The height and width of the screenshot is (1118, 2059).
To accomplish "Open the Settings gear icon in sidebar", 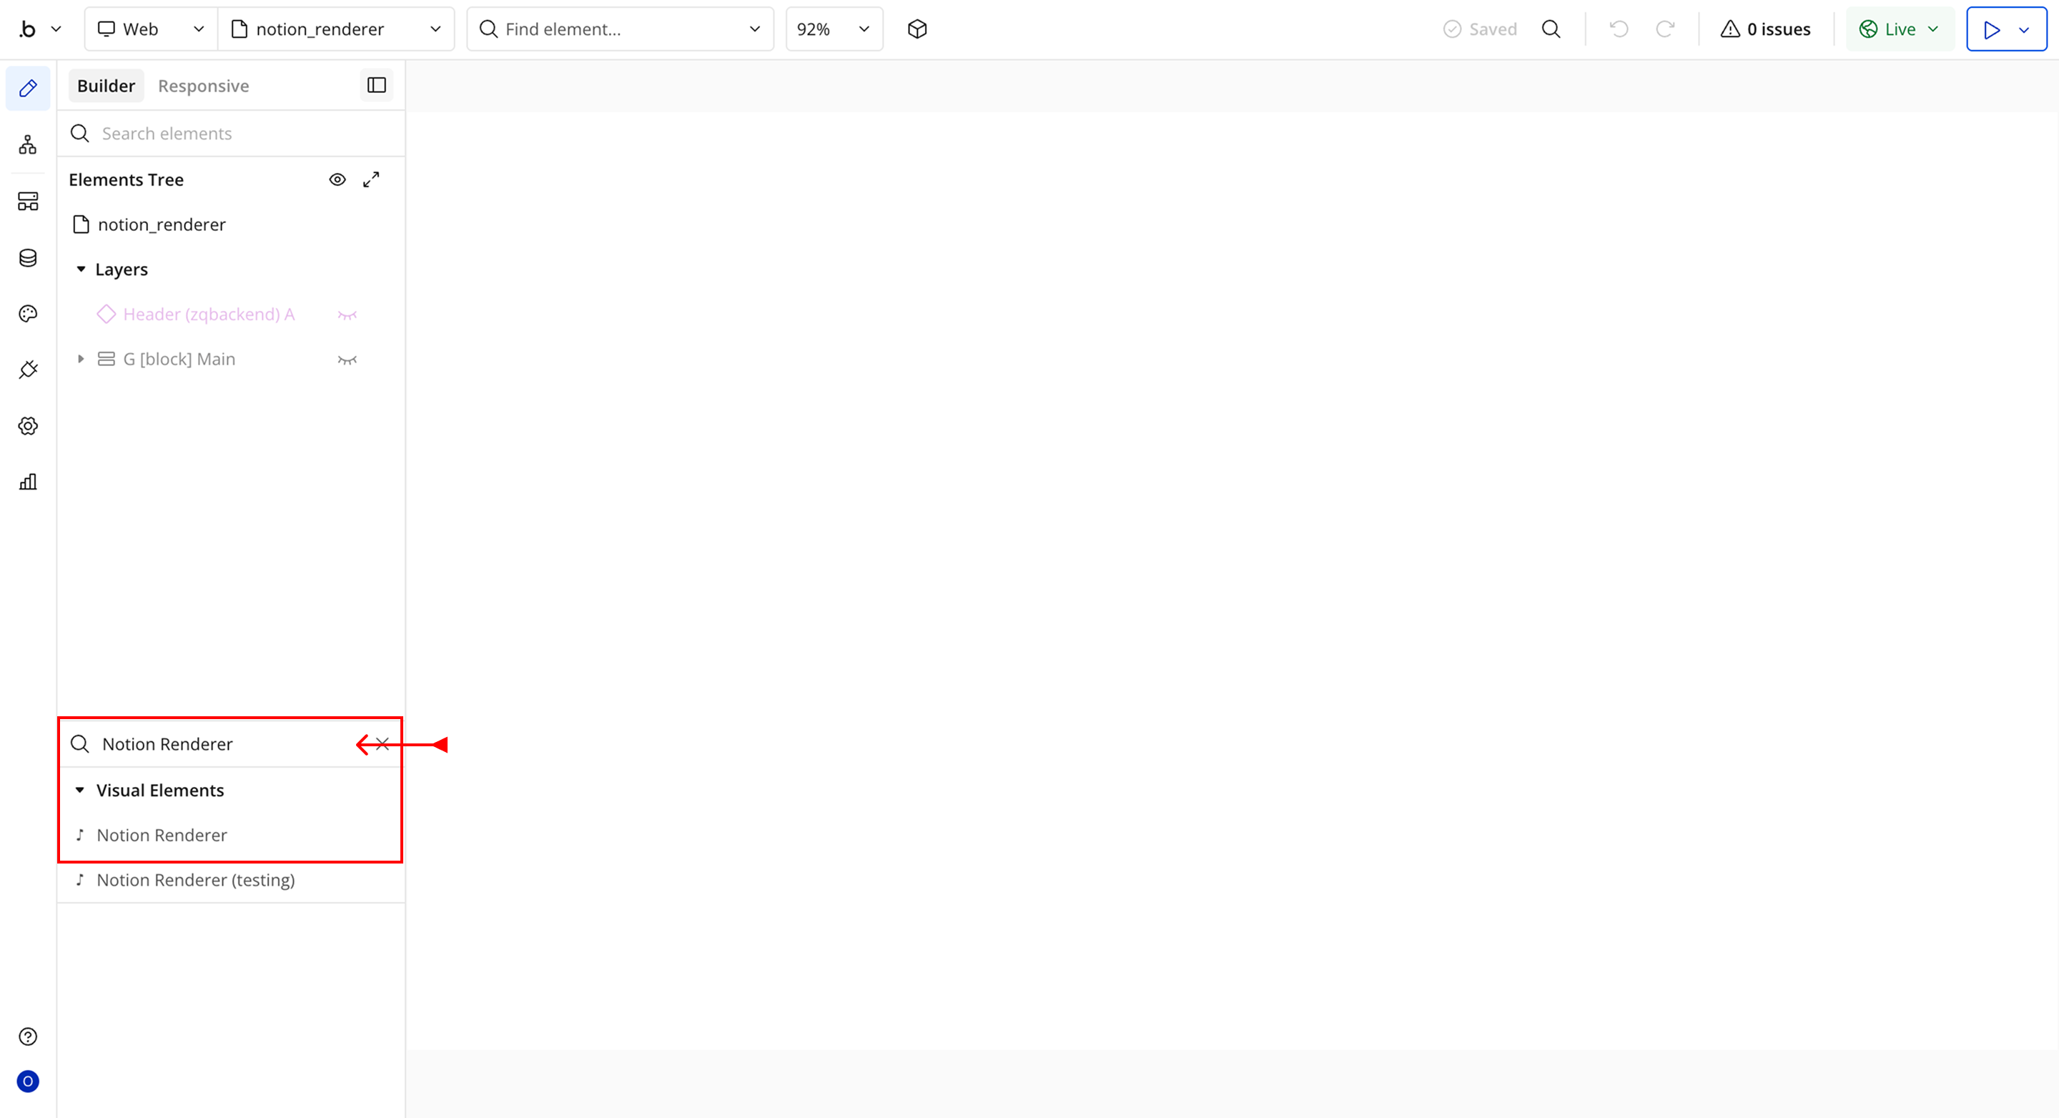I will [x=28, y=426].
